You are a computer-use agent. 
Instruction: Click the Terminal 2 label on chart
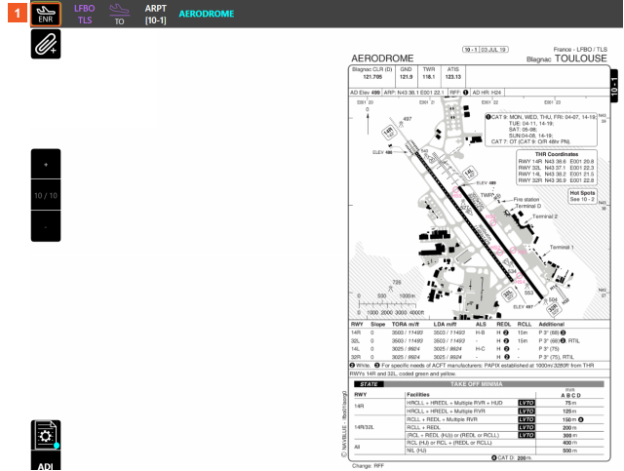click(x=545, y=216)
